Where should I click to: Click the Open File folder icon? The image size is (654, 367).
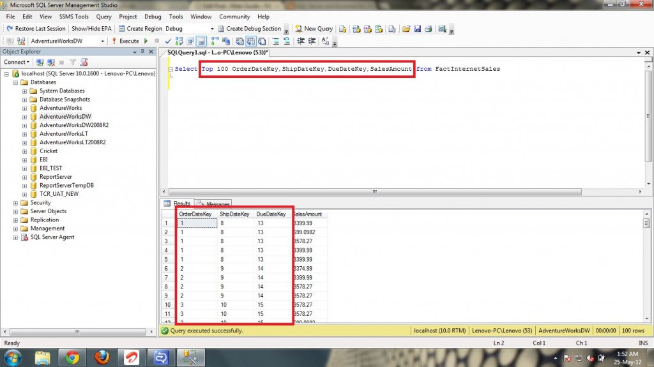pos(406,29)
